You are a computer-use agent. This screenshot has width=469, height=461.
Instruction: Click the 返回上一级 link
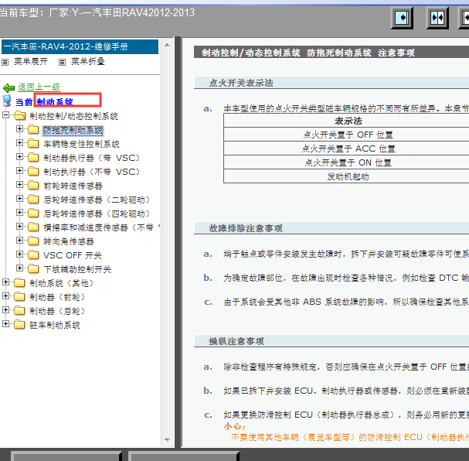(39, 87)
